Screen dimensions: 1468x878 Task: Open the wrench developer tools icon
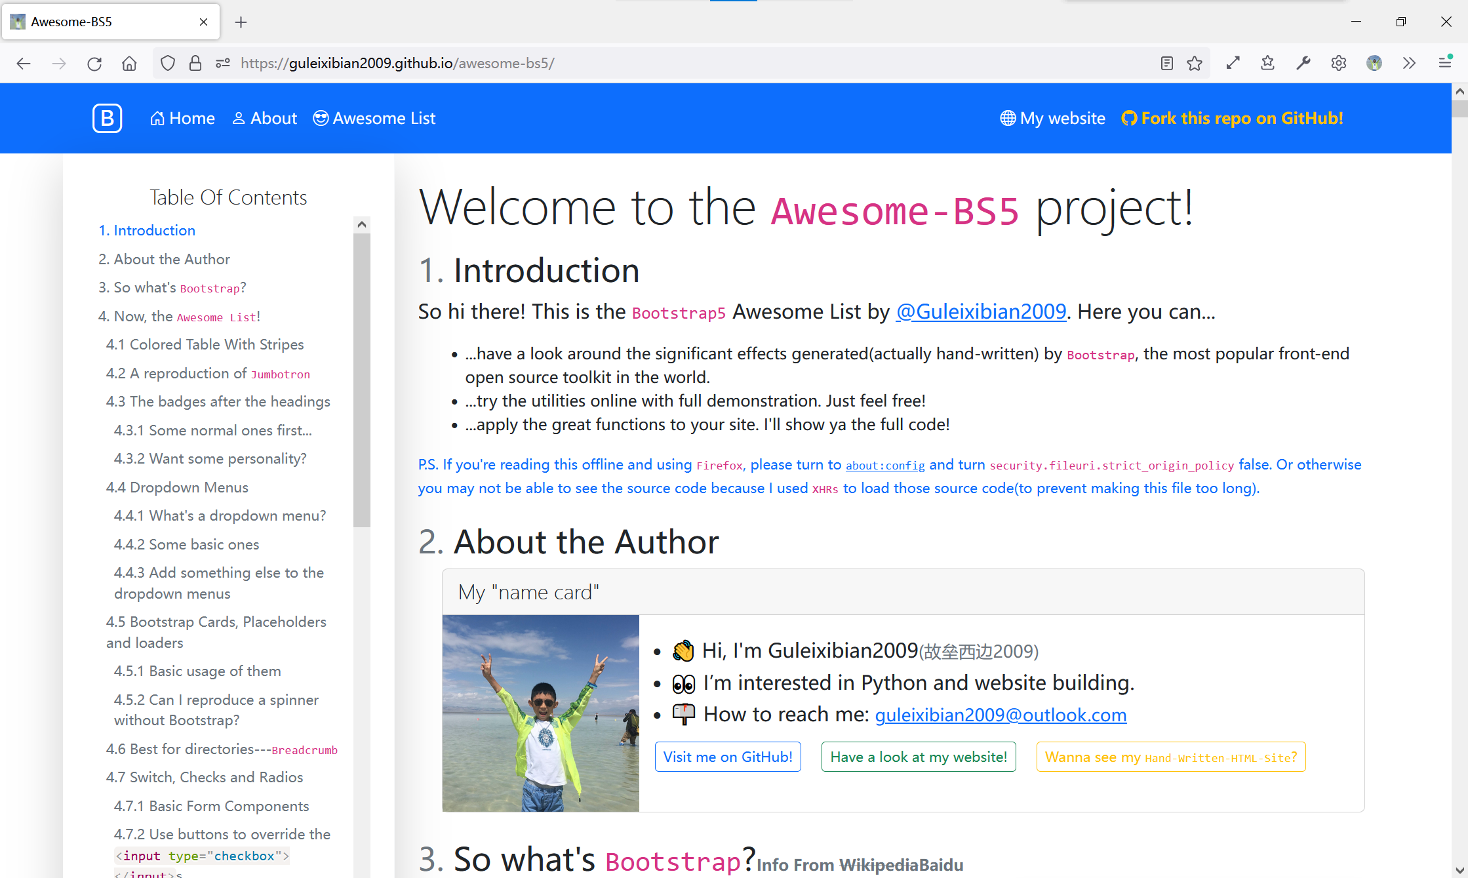pos(1303,63)
